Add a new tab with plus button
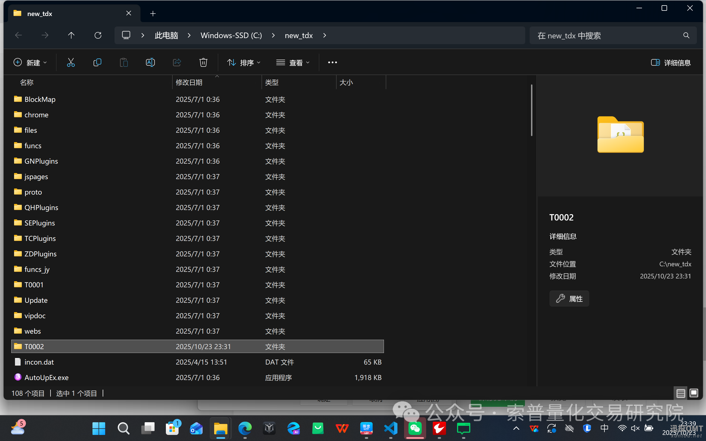 pos(153,14)
